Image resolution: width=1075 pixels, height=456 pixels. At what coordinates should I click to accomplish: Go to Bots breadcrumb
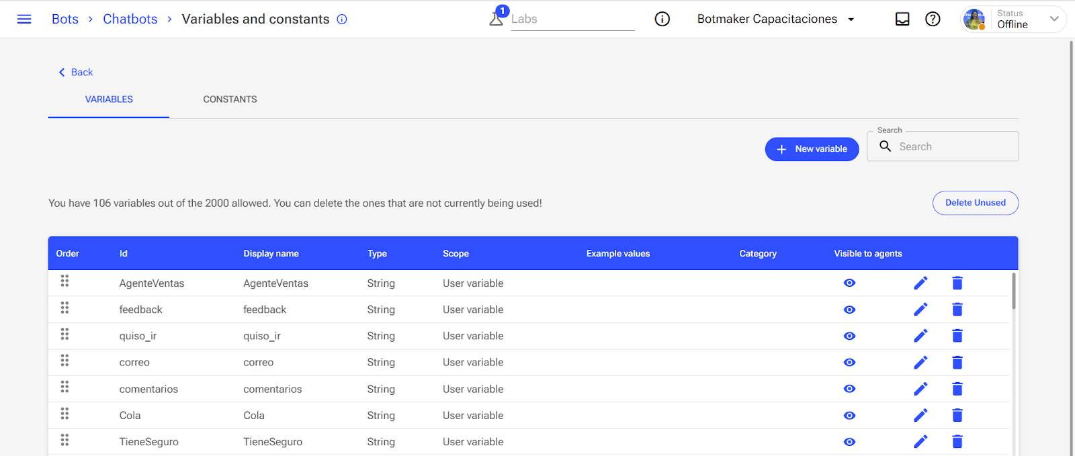click(65, 19)
